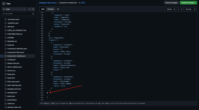The height and width of the screenshot is (110, 199).
Task: Open demo-sidekick.json file
Action: point(15,67)
